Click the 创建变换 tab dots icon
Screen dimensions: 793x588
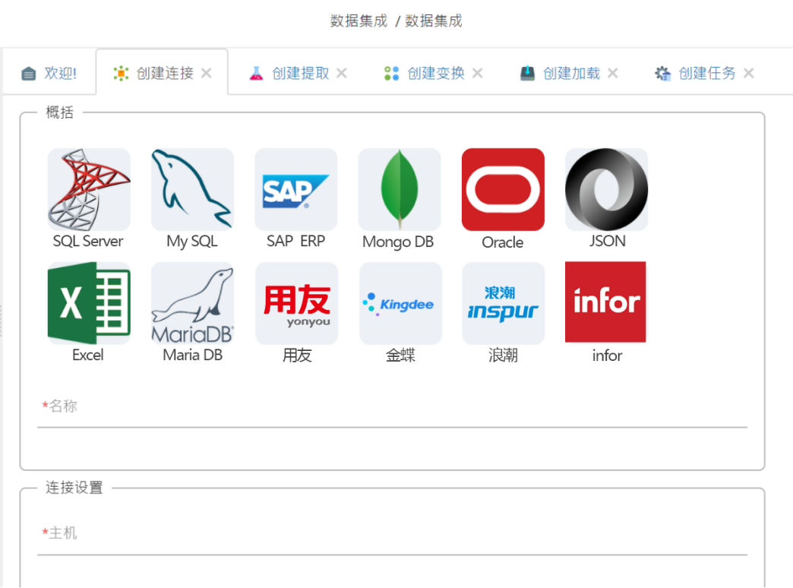(391, 74)
